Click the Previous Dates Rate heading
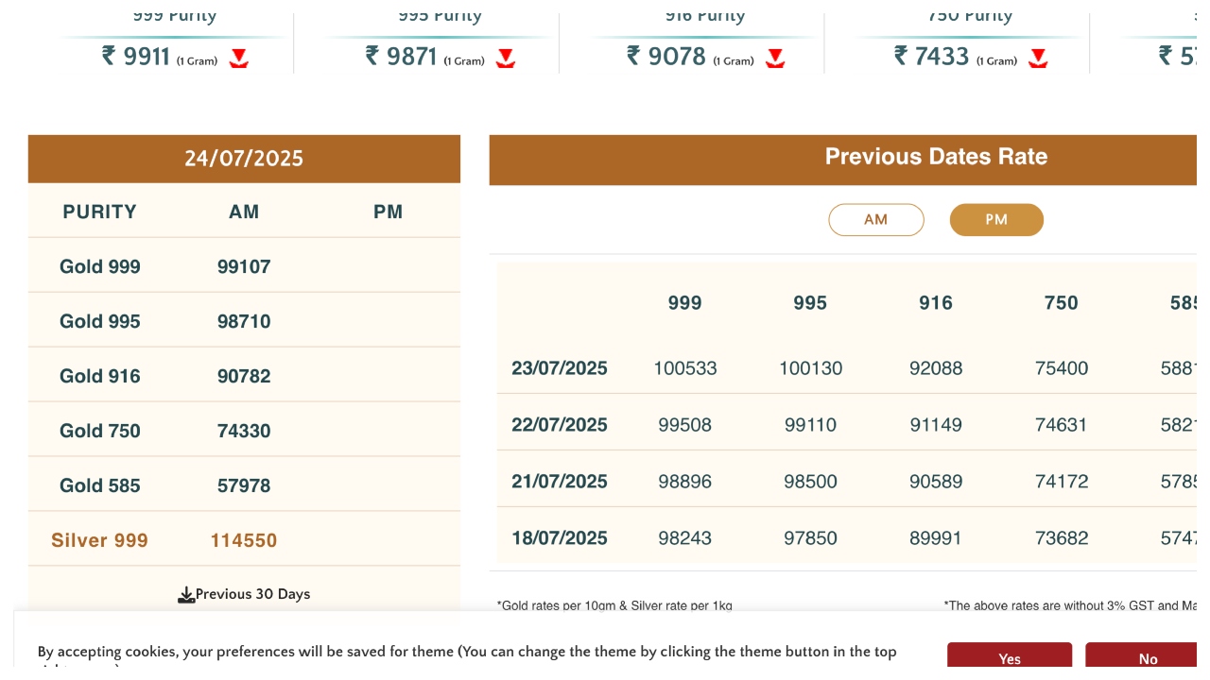The width and height of the screenshot is (1210, 680). click(x=936, y=157)
